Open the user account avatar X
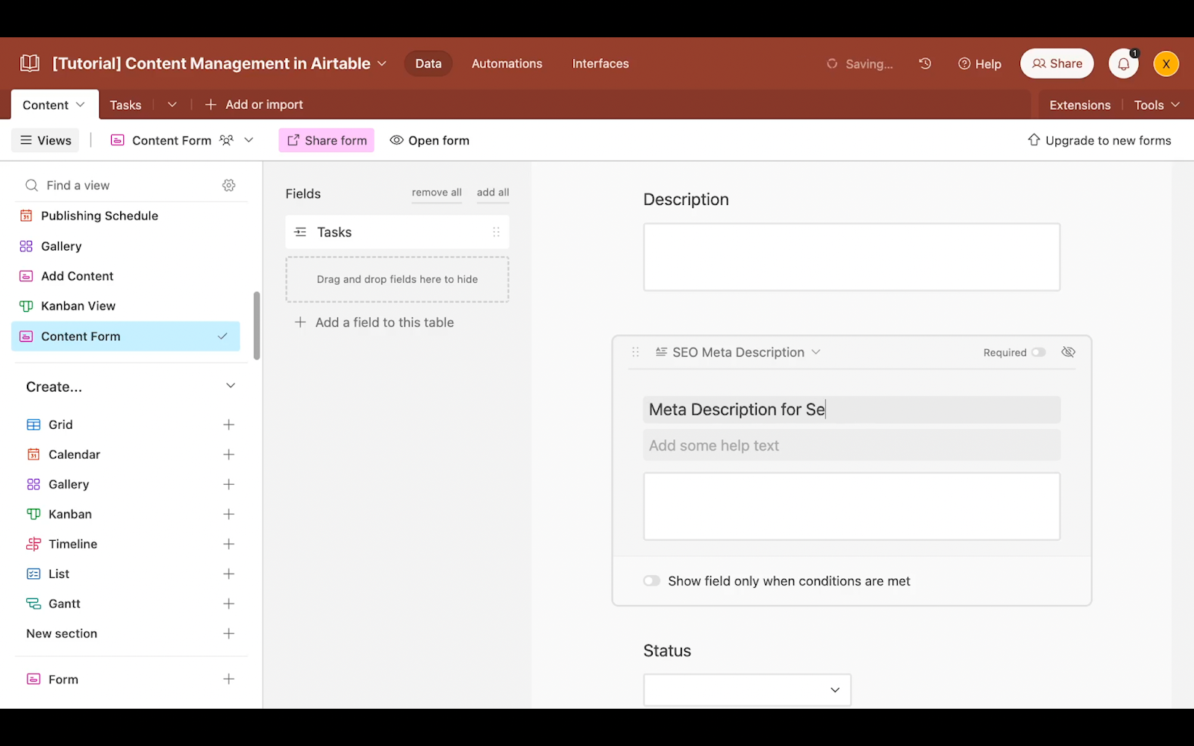Screen dimensions: 1194x746 pyautogui.click(x=1166, y=63)
